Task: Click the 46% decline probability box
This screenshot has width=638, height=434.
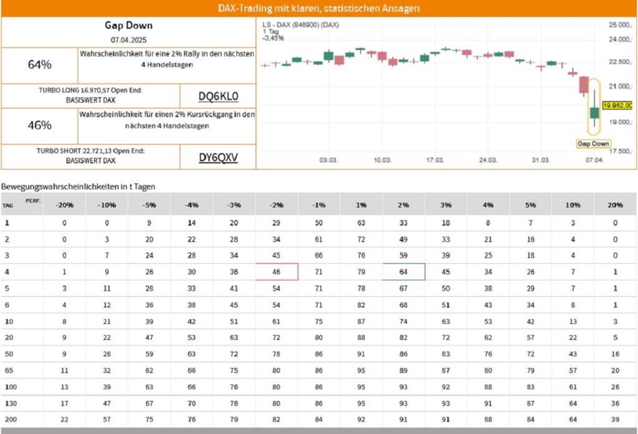Action: (x=40, y=126)
